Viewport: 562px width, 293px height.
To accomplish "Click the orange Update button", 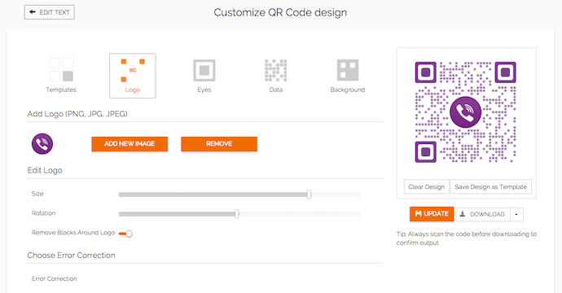I will click(432, 214).
